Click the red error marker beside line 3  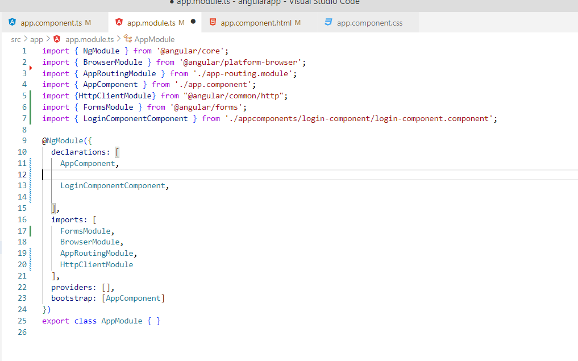tap(31, 67)
